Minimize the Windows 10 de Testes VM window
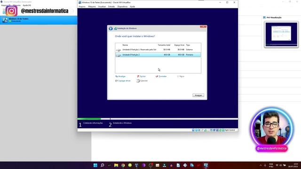The image size is (301, 169). 220,2
